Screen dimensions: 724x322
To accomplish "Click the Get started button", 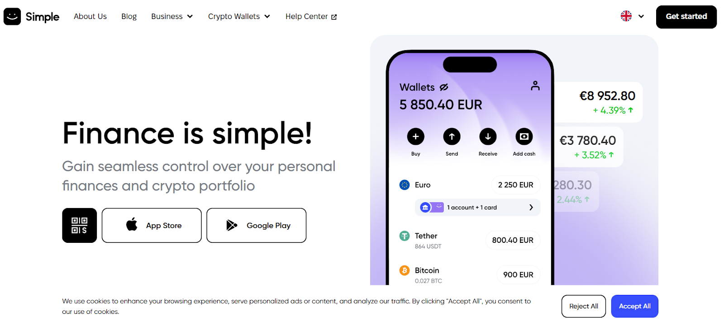I will (686, 17).
